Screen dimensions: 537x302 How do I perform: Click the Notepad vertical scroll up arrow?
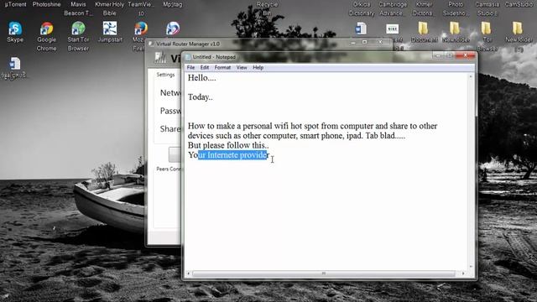tap(471, 76)
